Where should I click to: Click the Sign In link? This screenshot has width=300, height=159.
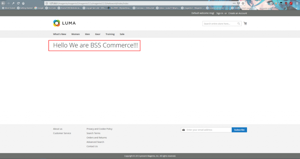pos(220,13)
